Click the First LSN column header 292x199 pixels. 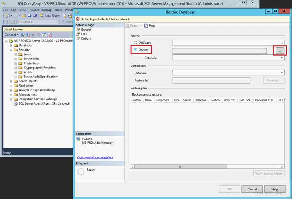pyautogui.click(x=229, y=100)
